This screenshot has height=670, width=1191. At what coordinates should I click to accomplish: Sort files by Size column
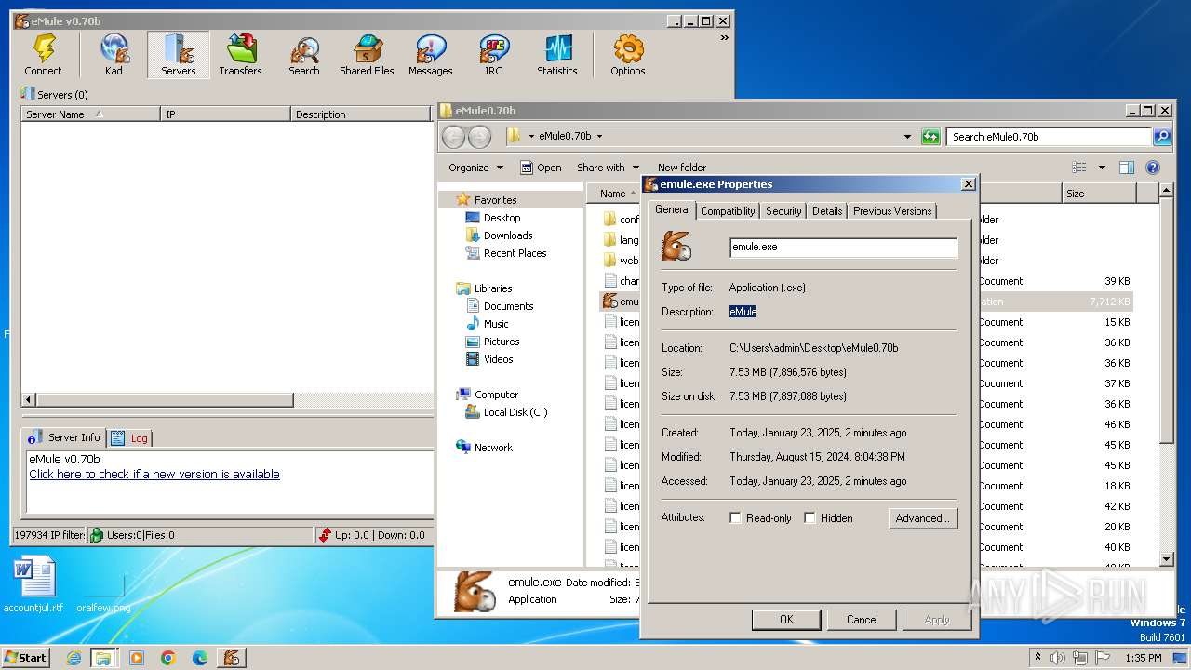tap(1099, 194)
